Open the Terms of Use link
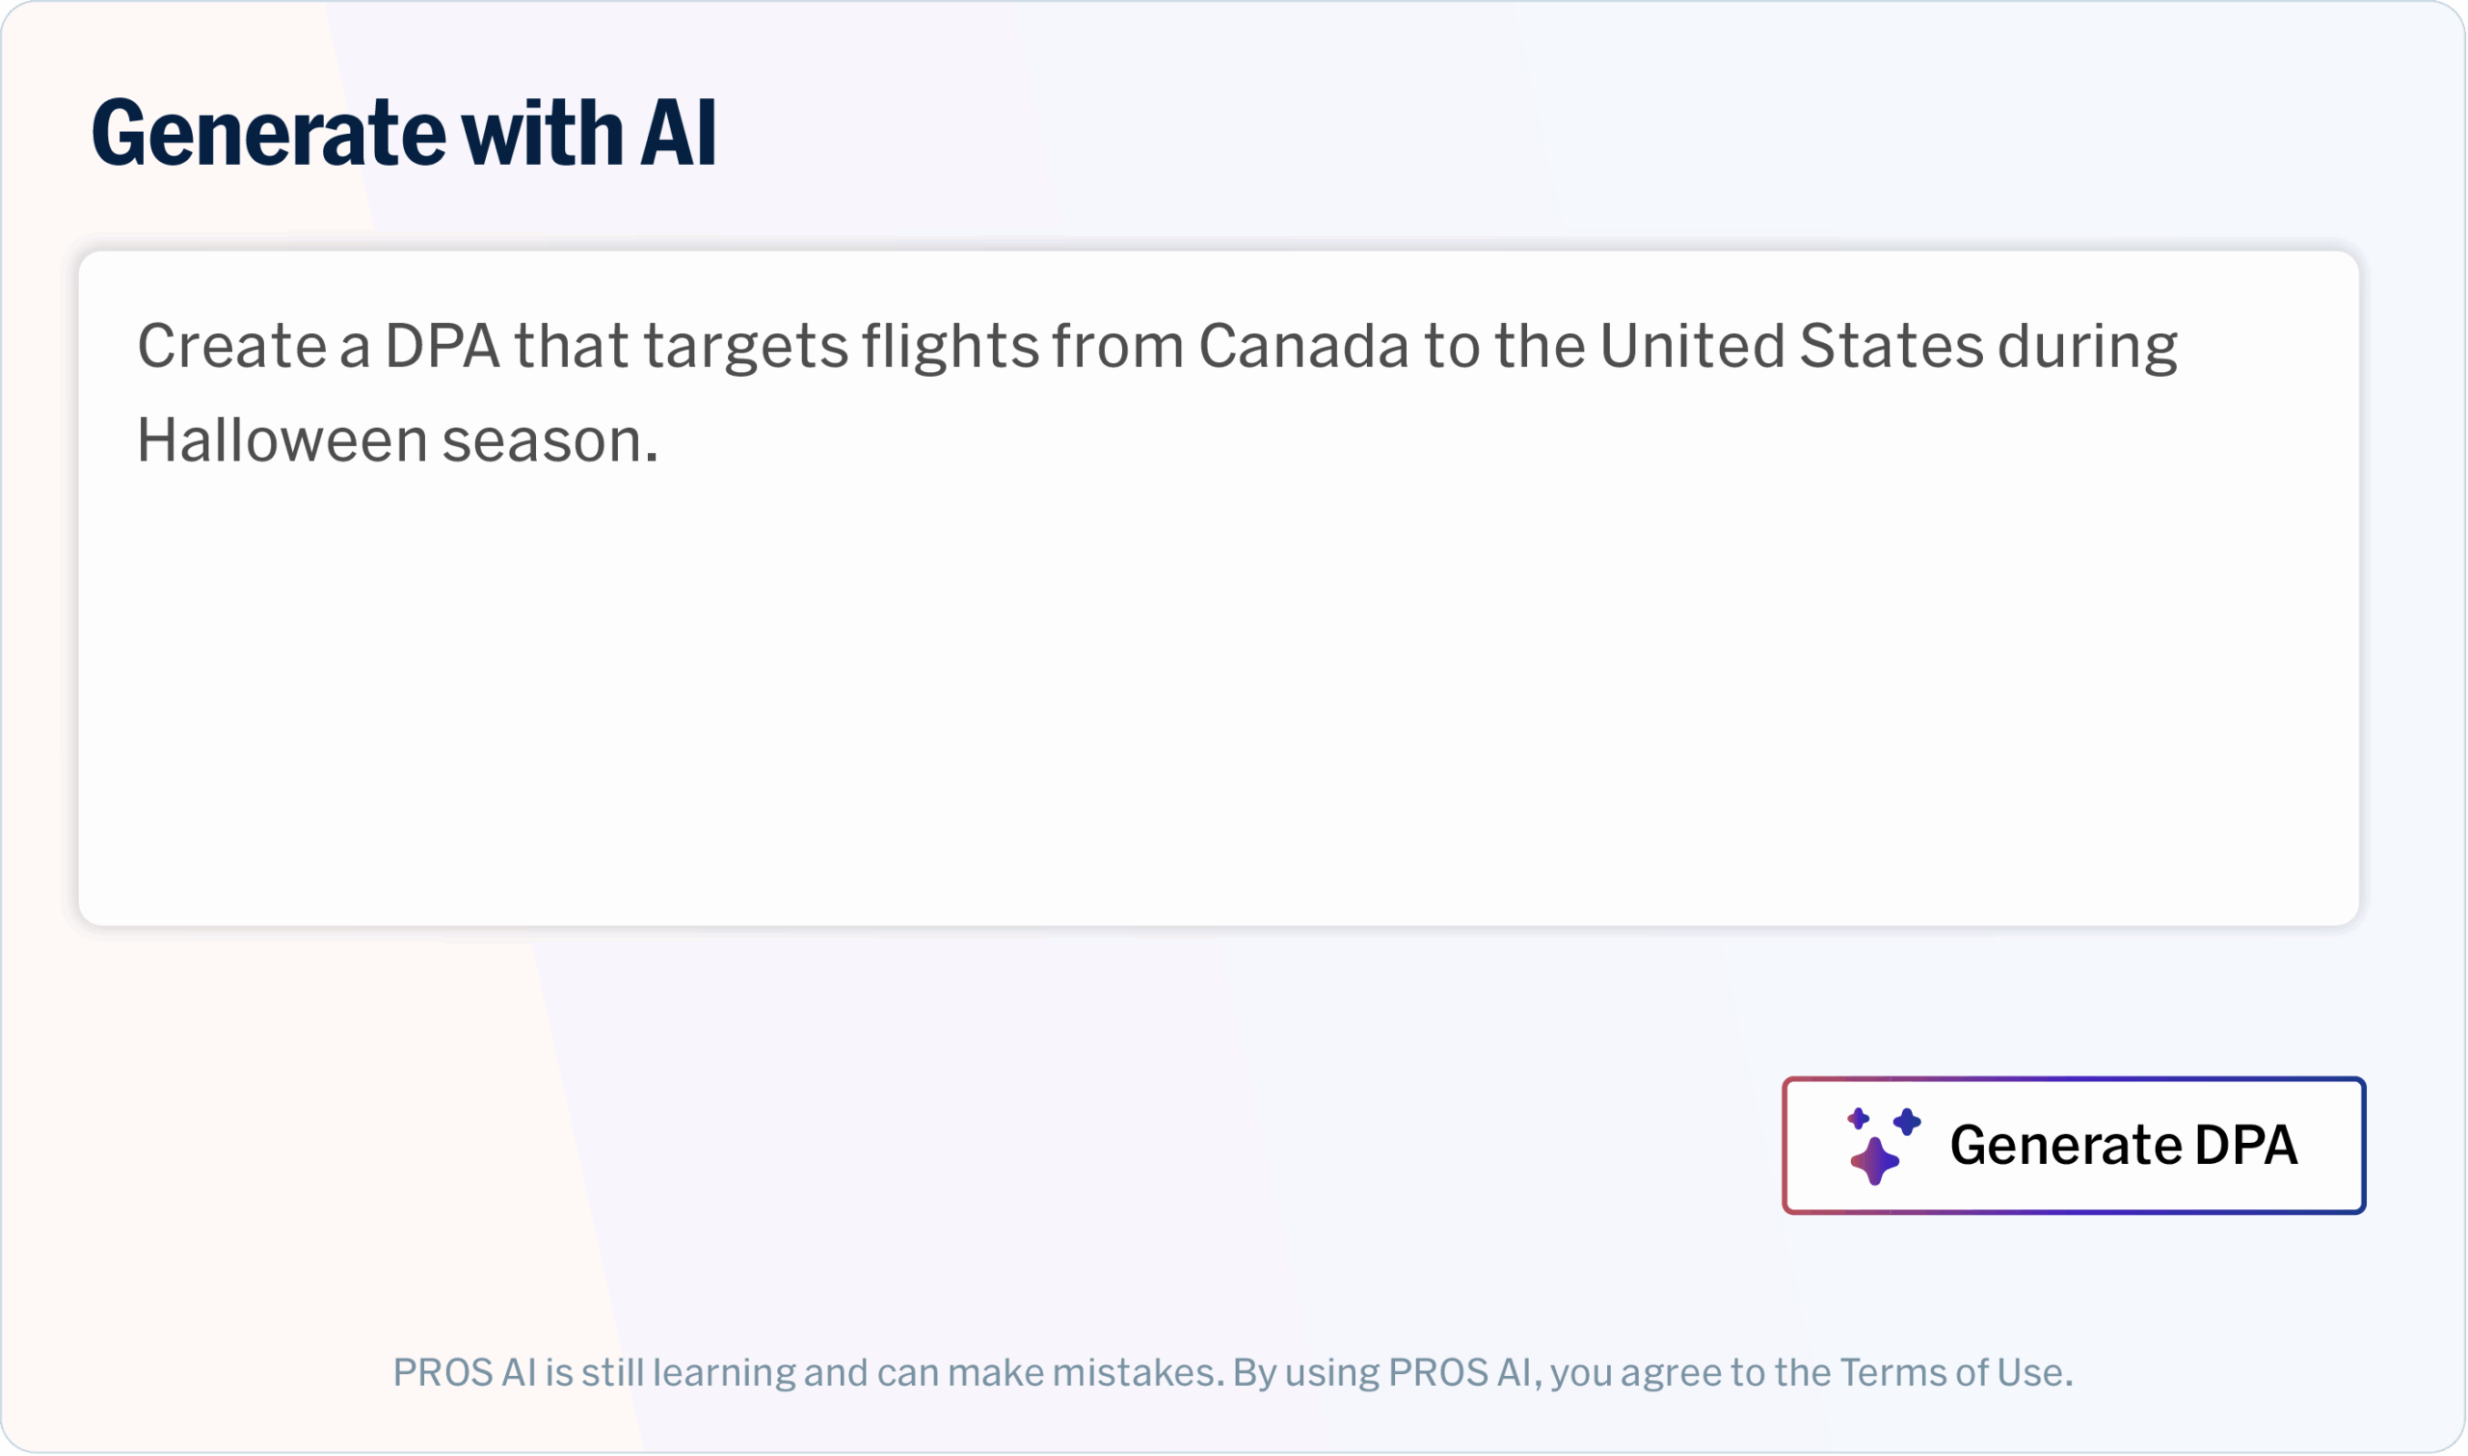This screenshot has height=1456, width=2468. pos(1955,1372)
